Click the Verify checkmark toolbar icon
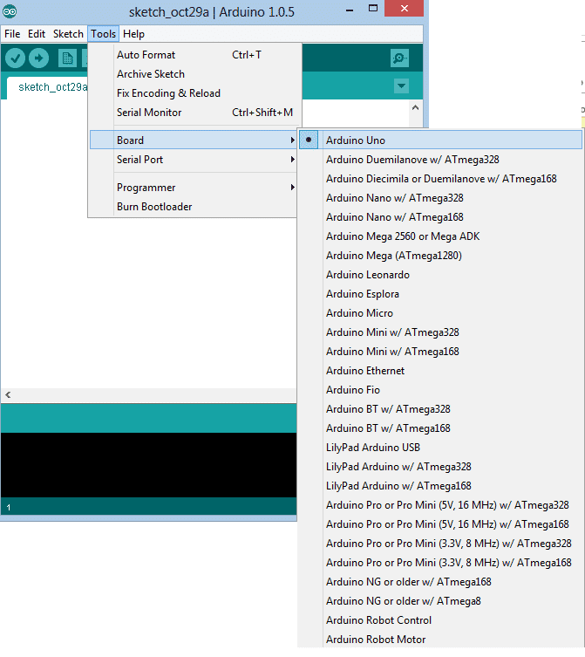585x657 pixels. [x=16, y=58]
